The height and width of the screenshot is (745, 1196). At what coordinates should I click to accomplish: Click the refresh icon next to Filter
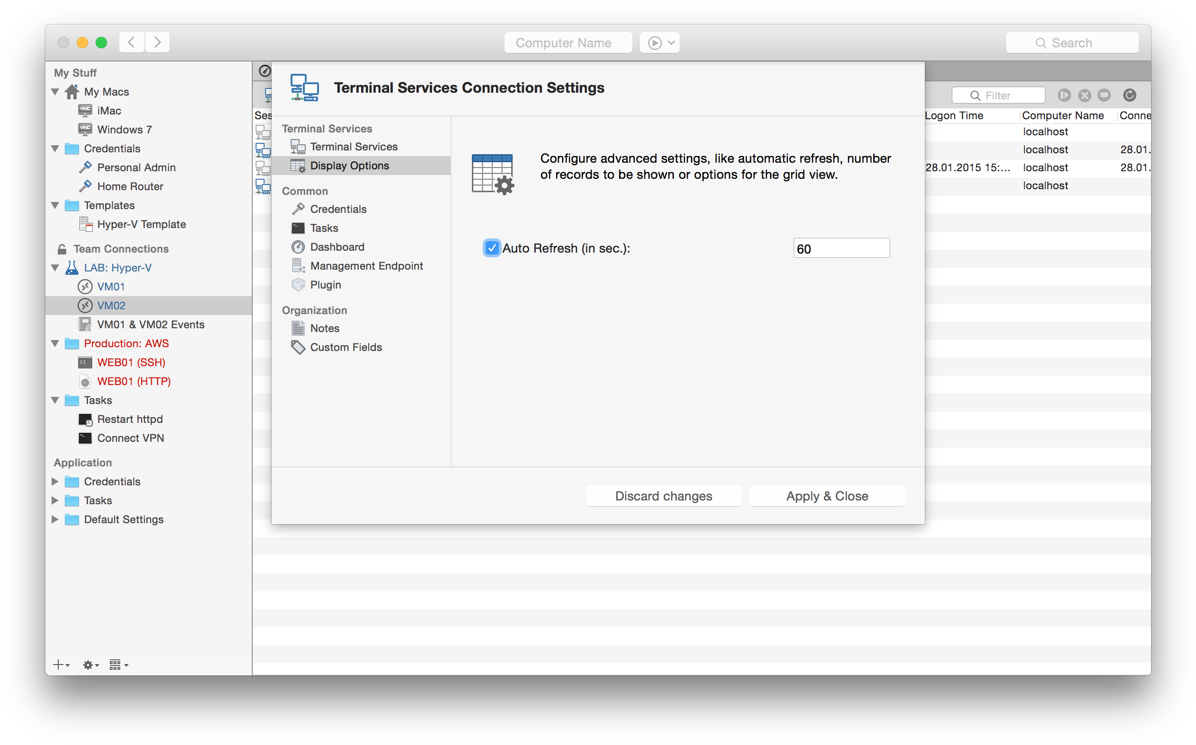1129,95
